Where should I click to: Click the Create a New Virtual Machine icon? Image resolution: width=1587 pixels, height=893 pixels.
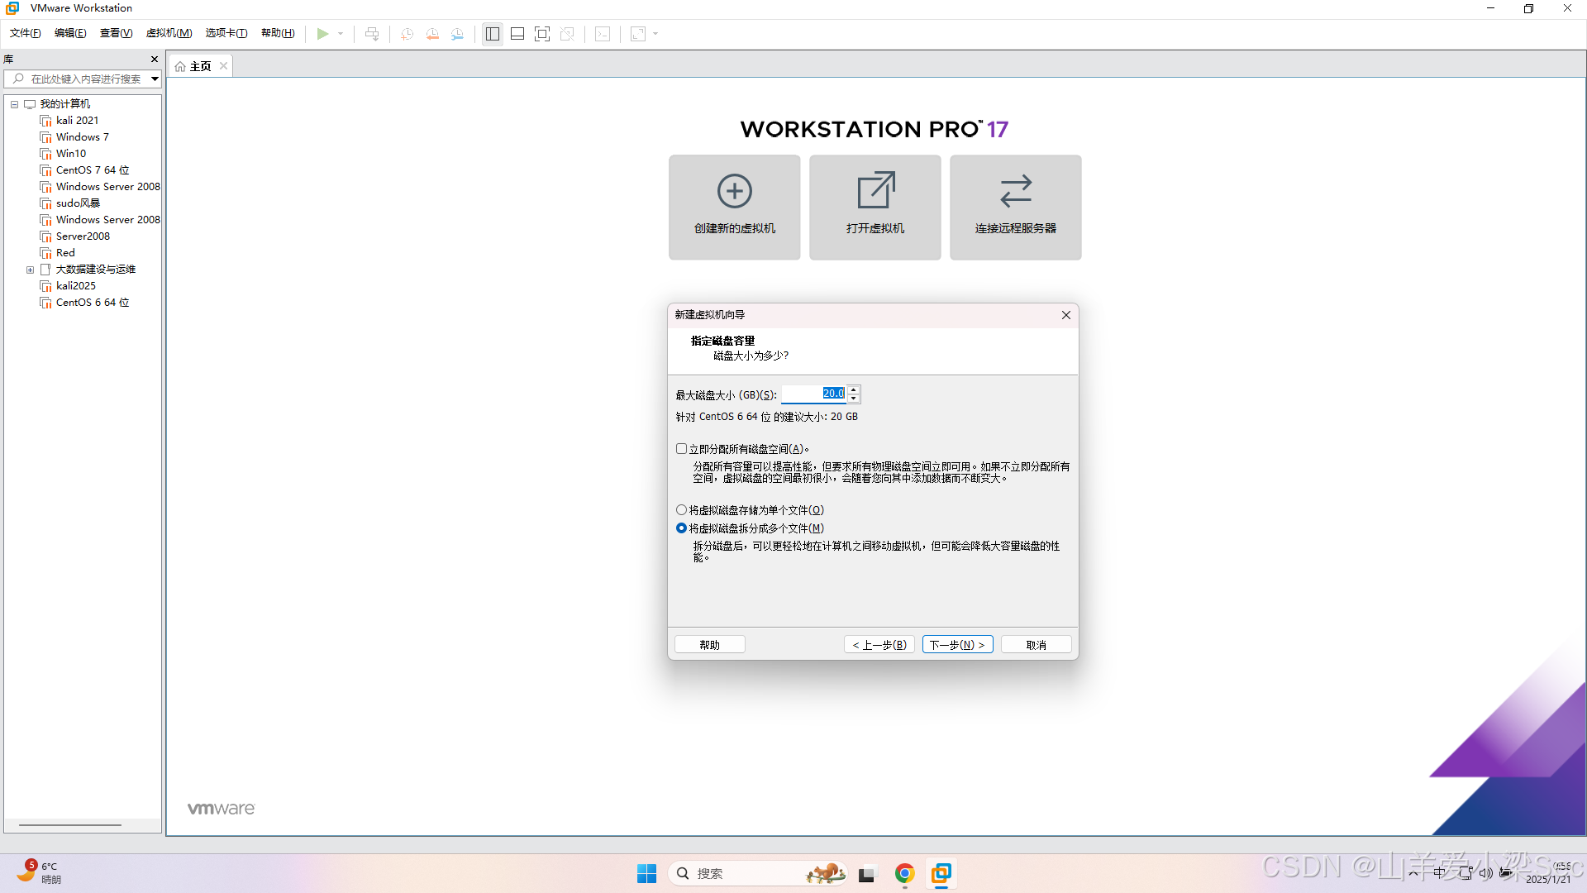pyautogui.click(x=734, y=192)
